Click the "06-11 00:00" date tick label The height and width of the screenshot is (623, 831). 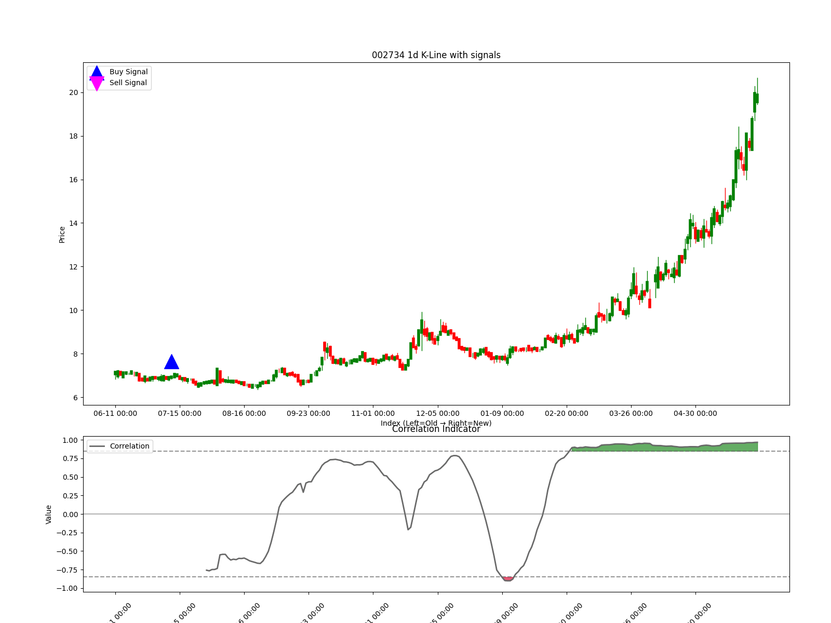point(115,413)
